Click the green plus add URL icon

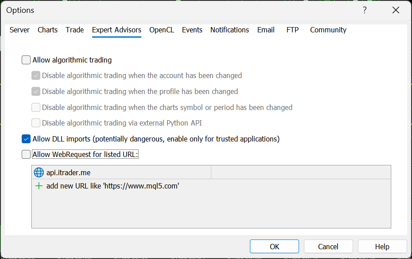(x=39, y=186)
